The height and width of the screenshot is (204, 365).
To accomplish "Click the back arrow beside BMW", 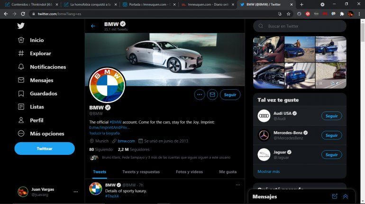I will click(93, 26).
